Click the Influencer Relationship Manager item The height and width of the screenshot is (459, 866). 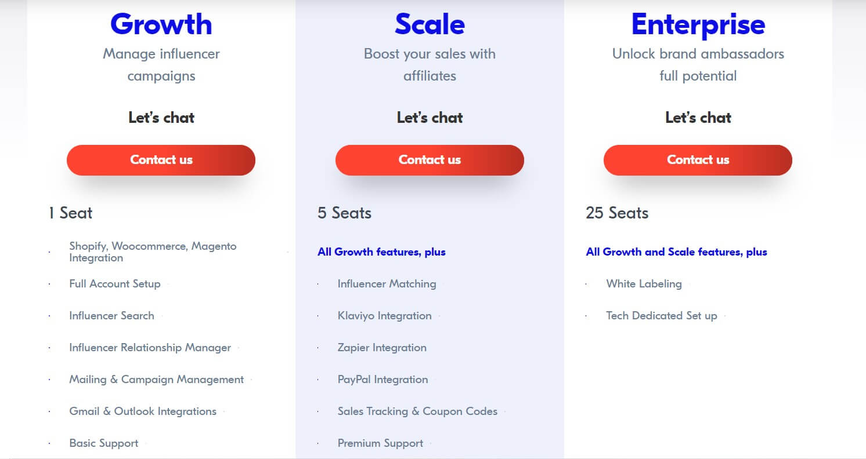[x=150, y=348]
